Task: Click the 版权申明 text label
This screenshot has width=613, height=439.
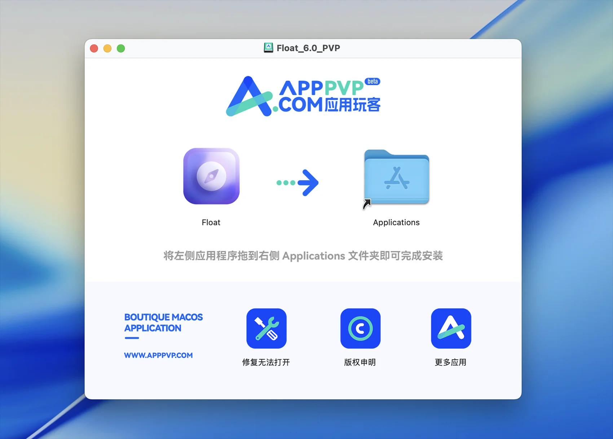Action: pyautogui.click(x=360, y=362)
